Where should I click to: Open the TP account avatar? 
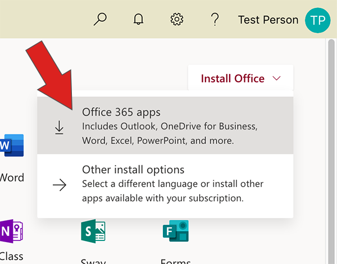click(x=317, y=20)
